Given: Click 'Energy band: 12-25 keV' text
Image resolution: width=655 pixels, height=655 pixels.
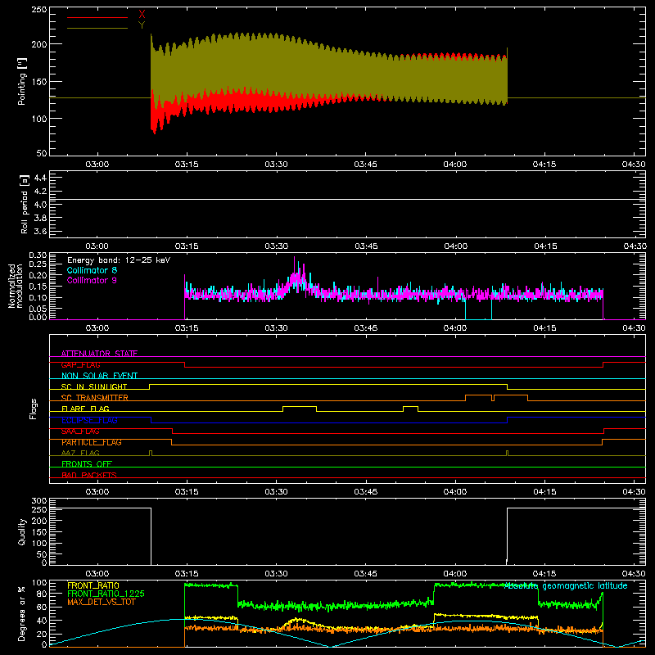Looking at the screenshot, I should coord(119,260).
